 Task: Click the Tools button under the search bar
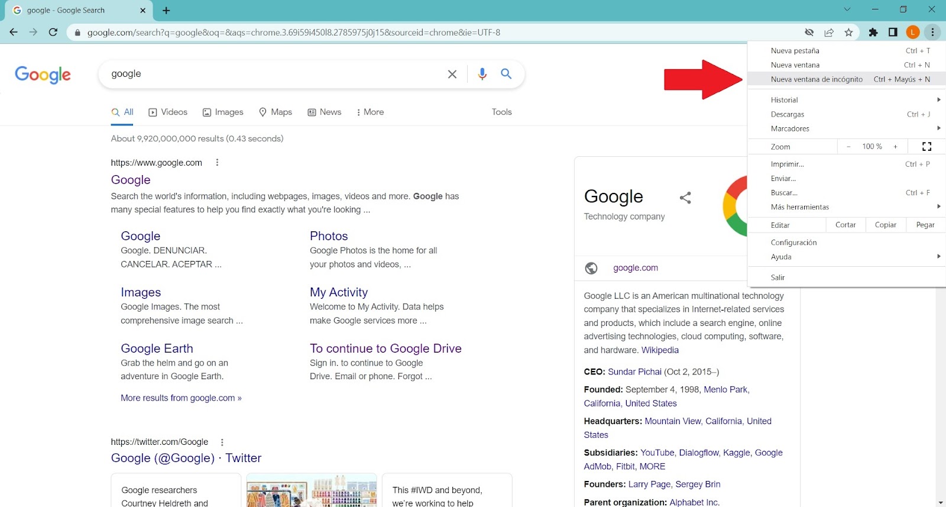(501, 112)
